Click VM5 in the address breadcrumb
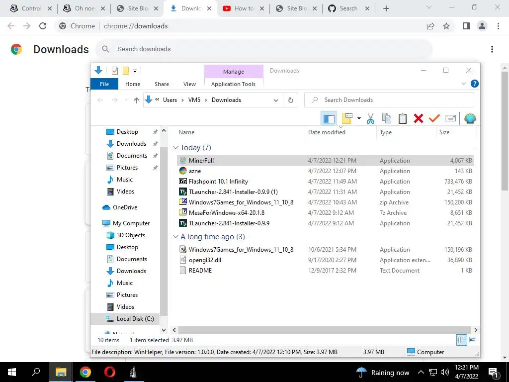509x382 pixels. coord(194,100)
